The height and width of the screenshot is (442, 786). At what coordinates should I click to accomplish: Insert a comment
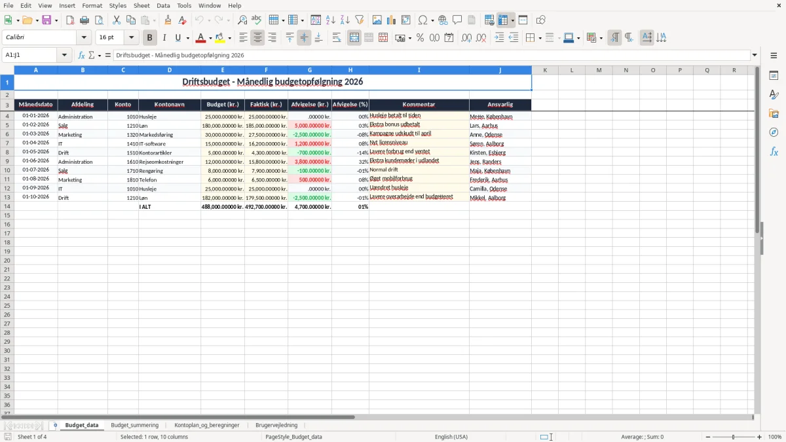pos(457,20)
